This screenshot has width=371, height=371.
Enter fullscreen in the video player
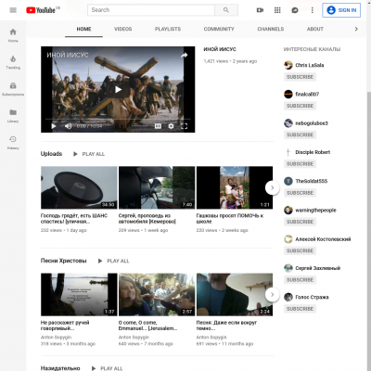(x=184, y=126)
